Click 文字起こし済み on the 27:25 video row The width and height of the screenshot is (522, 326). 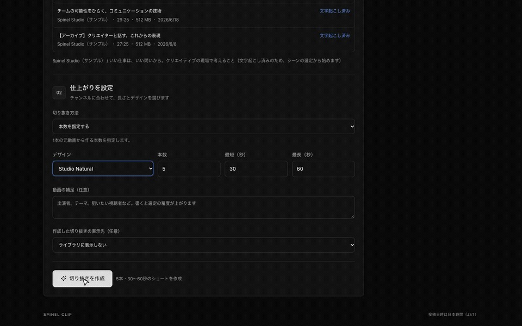(334, 36)
